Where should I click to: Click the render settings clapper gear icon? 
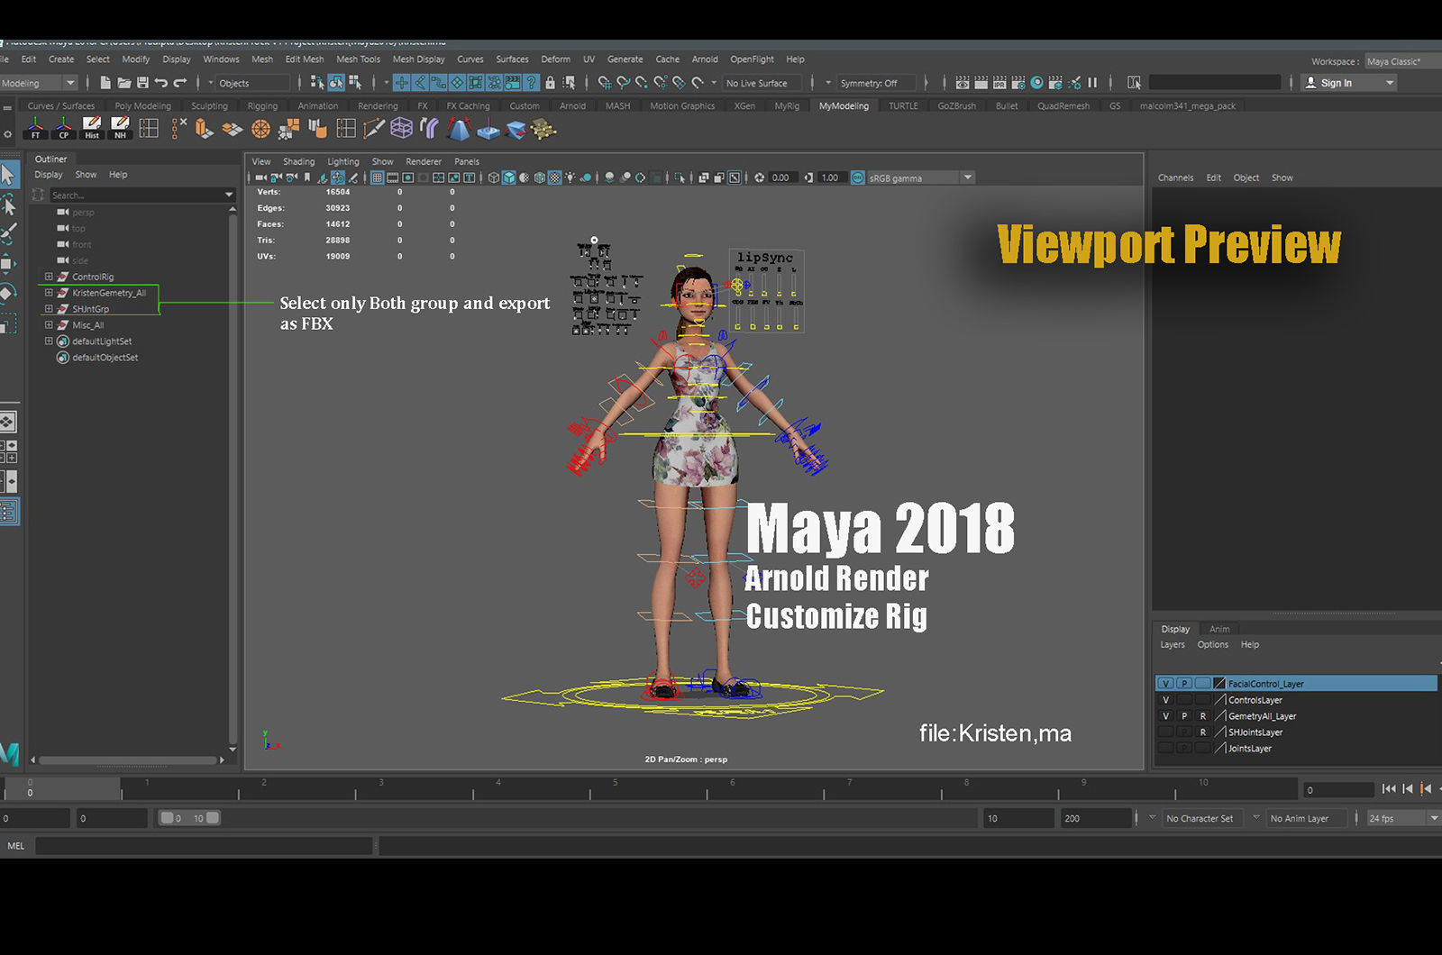(1018, 83)
